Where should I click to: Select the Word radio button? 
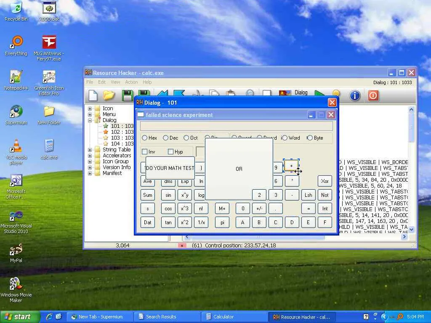click(x=285, y=138)
